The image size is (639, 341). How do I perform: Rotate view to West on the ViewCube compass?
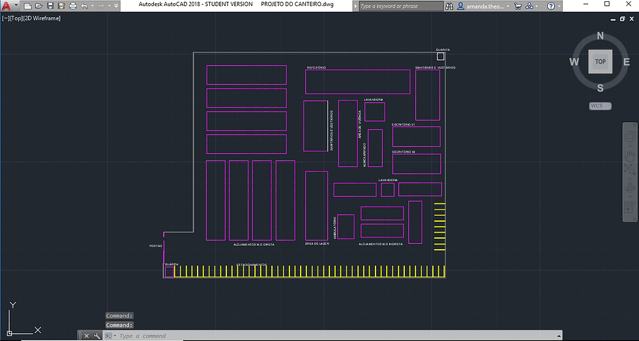(x=574, y=61)
